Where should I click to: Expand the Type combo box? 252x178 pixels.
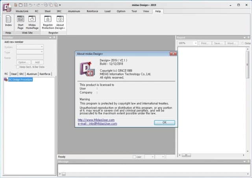click(x=30, y=52)
